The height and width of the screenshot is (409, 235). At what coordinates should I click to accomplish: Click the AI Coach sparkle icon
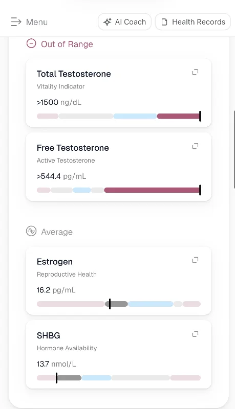point(107,22)
